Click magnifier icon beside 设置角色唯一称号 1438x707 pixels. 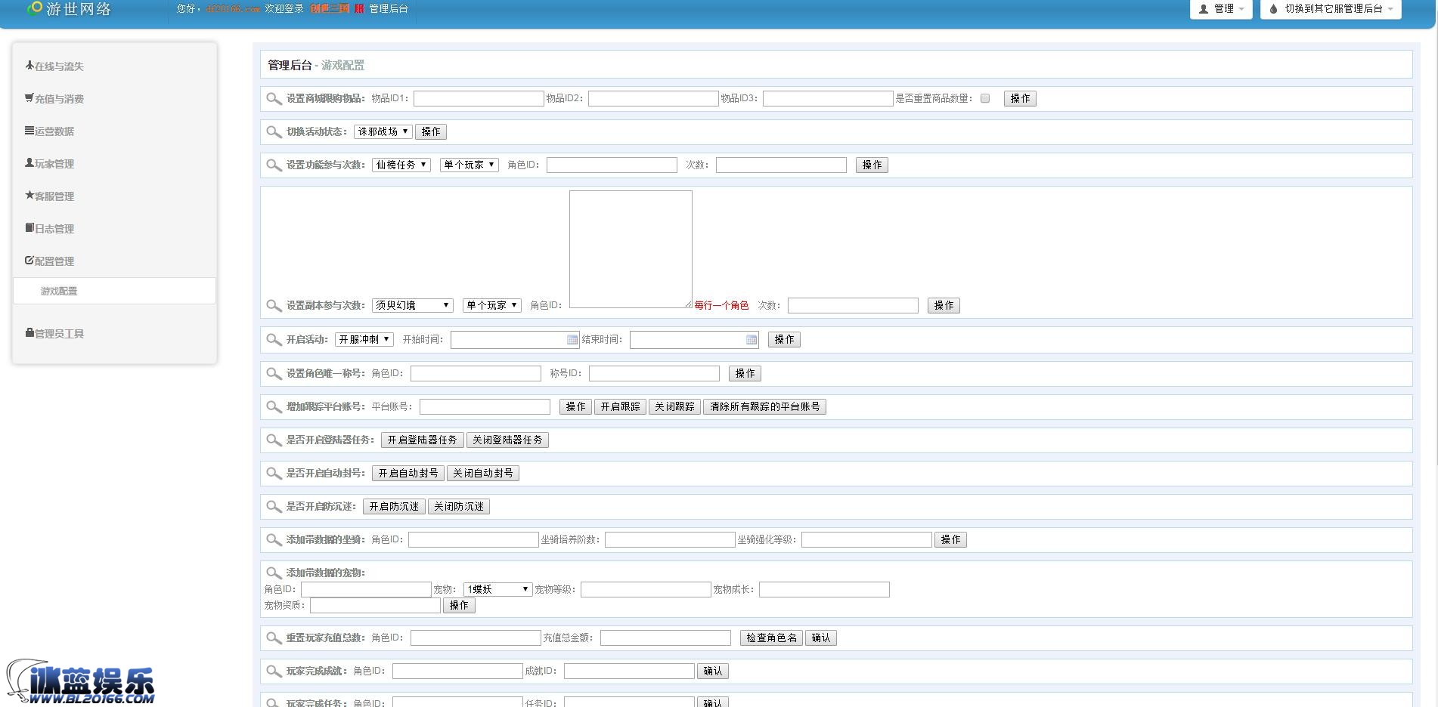coord(274,374)
